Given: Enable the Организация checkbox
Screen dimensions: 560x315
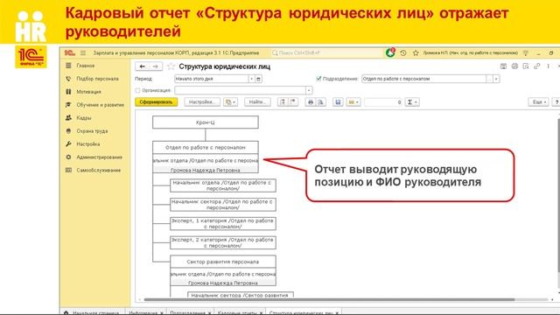Looking at the screenshot, I should tap(138, 91).
